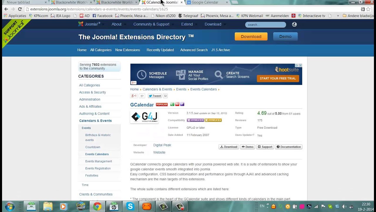376x212 pixels.
Task: Open the Telegraaf bookmark
Action: [x=189, y=16]
